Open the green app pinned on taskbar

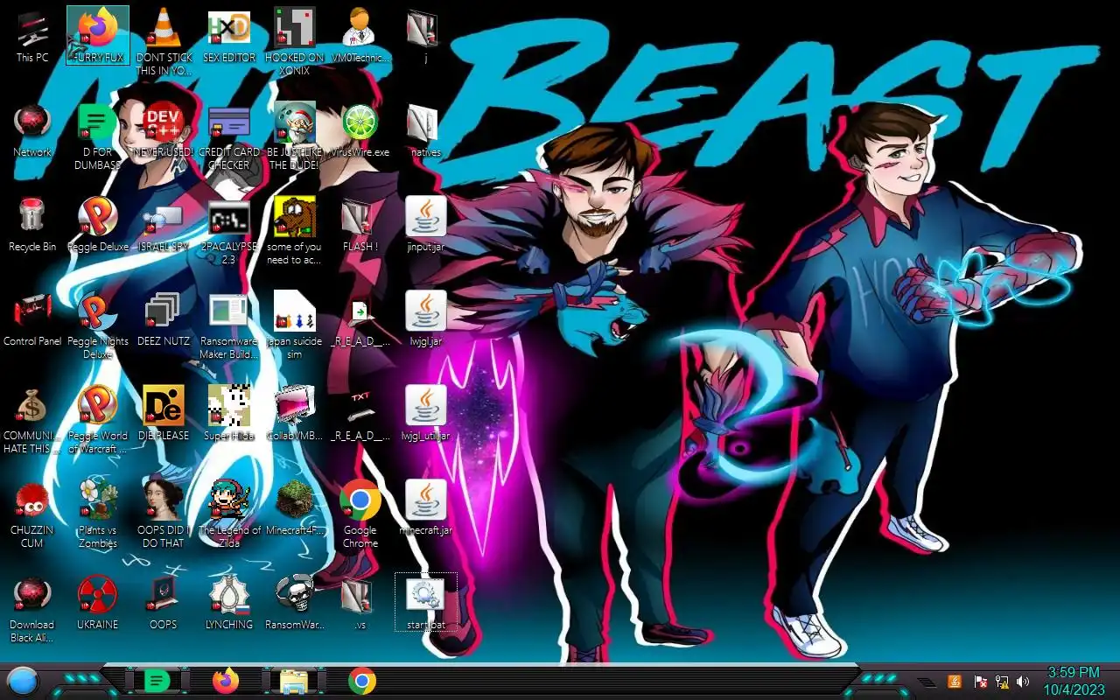(157, 681)
